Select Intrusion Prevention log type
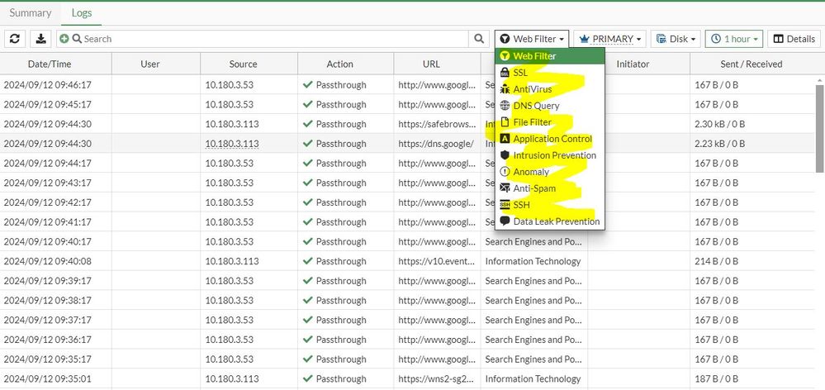Viewport: 825px width, 390px height. click(550, 155)
